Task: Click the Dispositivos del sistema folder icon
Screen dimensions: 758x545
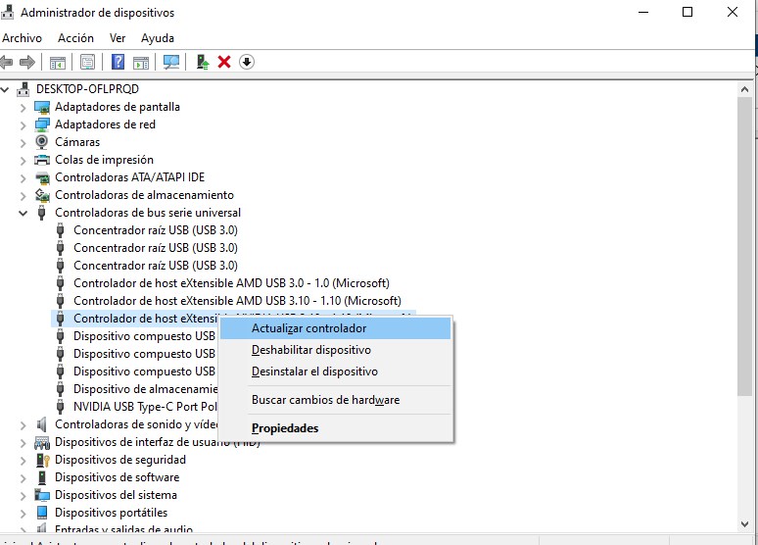Action: tap(42, 495)
